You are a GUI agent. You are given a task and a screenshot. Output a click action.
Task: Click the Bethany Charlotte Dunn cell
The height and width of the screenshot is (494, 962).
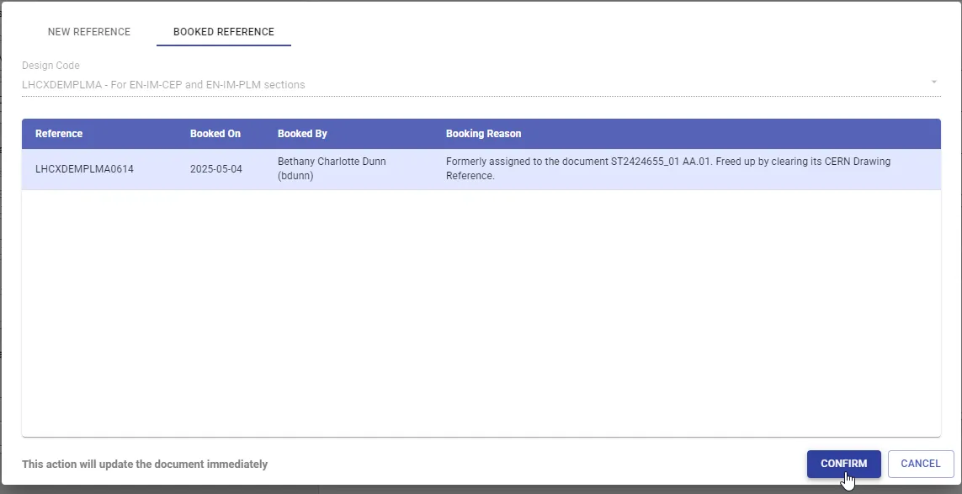(x=332, y=162)
